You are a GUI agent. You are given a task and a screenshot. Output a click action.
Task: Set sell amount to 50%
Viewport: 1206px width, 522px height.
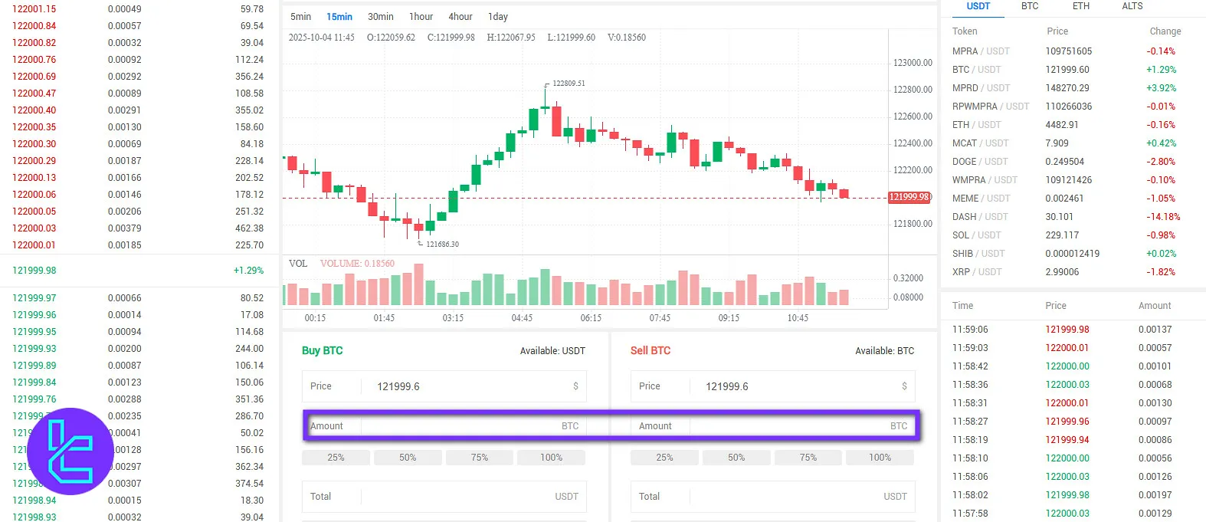[736, 458]
